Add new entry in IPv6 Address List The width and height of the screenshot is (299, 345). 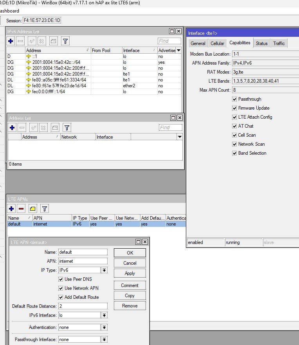[x=11, y=41]
